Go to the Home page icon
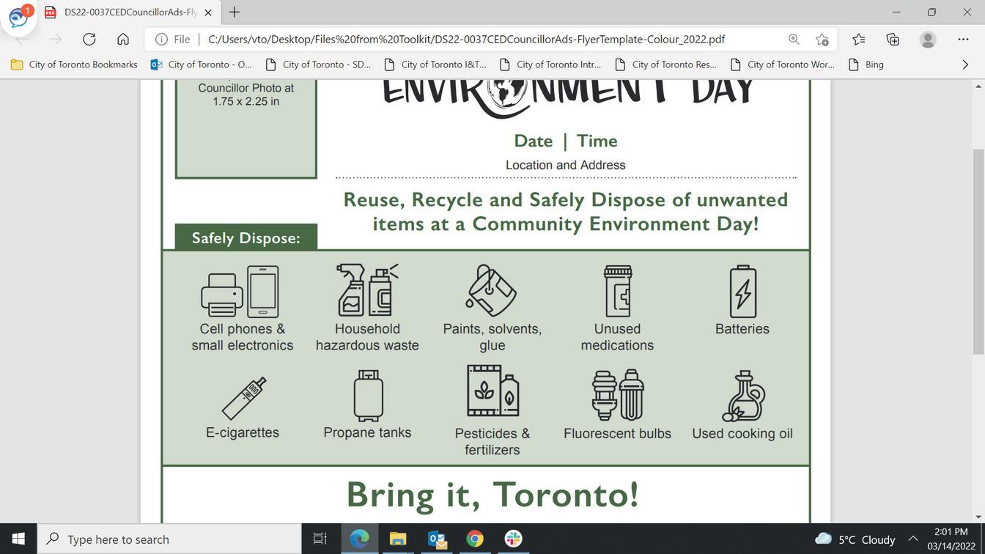Viewport: 985px width, 554px height. coord(123,40)
